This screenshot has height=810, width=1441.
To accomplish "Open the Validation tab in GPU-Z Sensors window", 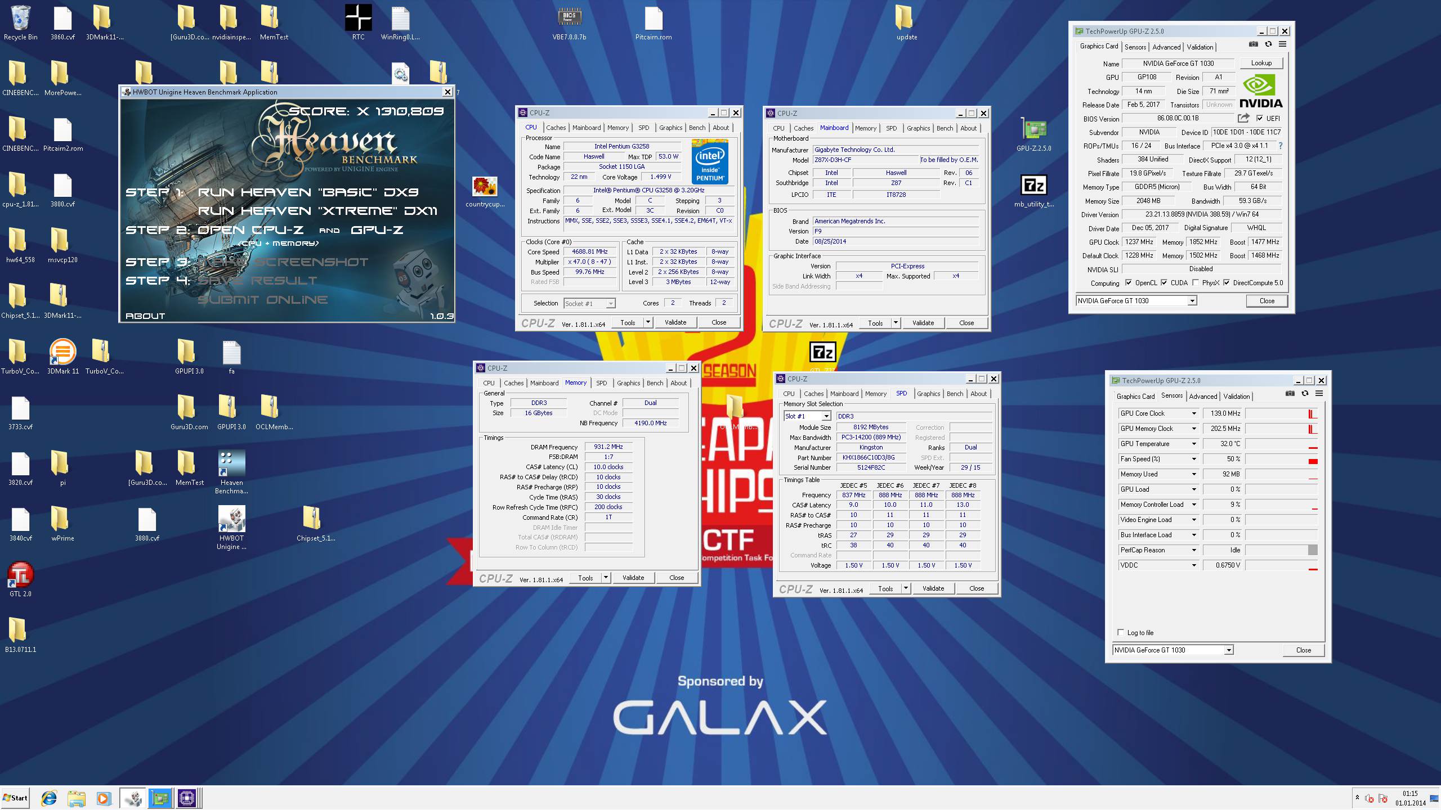I will tap(1237, 397).
